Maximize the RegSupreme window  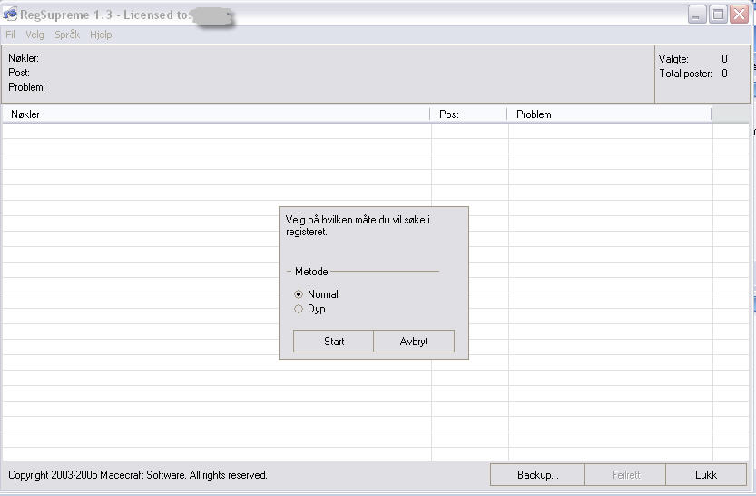[718, 15]
